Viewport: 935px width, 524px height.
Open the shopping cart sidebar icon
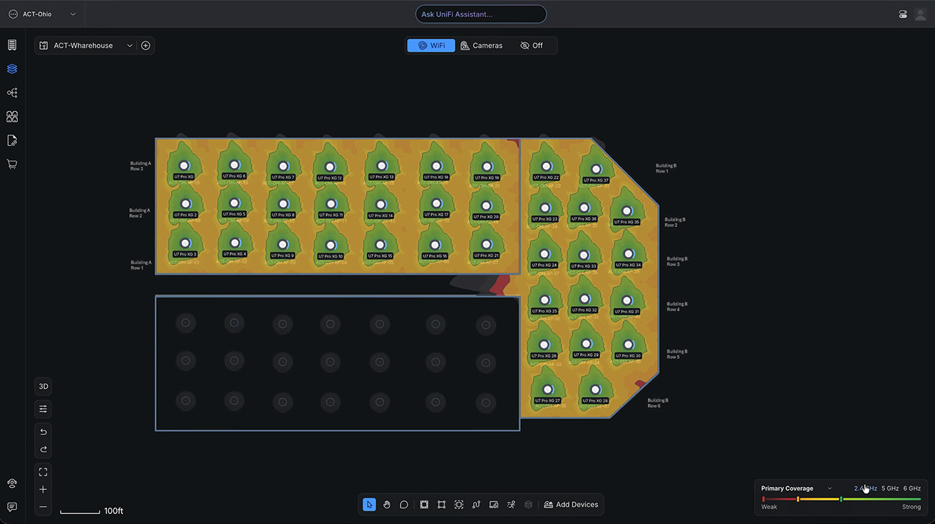click(x=12, y=164)
